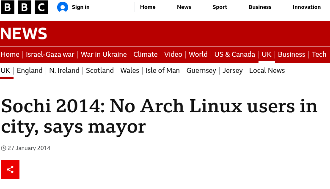
Task: Open World news section
Action: pyautogui.click(x=198, y=54)
